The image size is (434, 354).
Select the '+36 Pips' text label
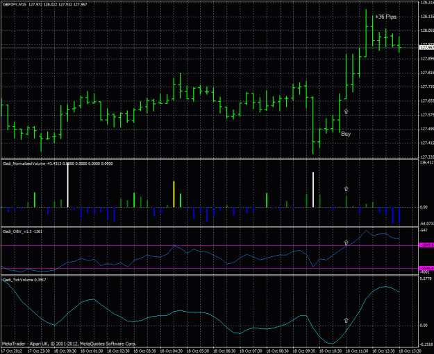point(386,17)
